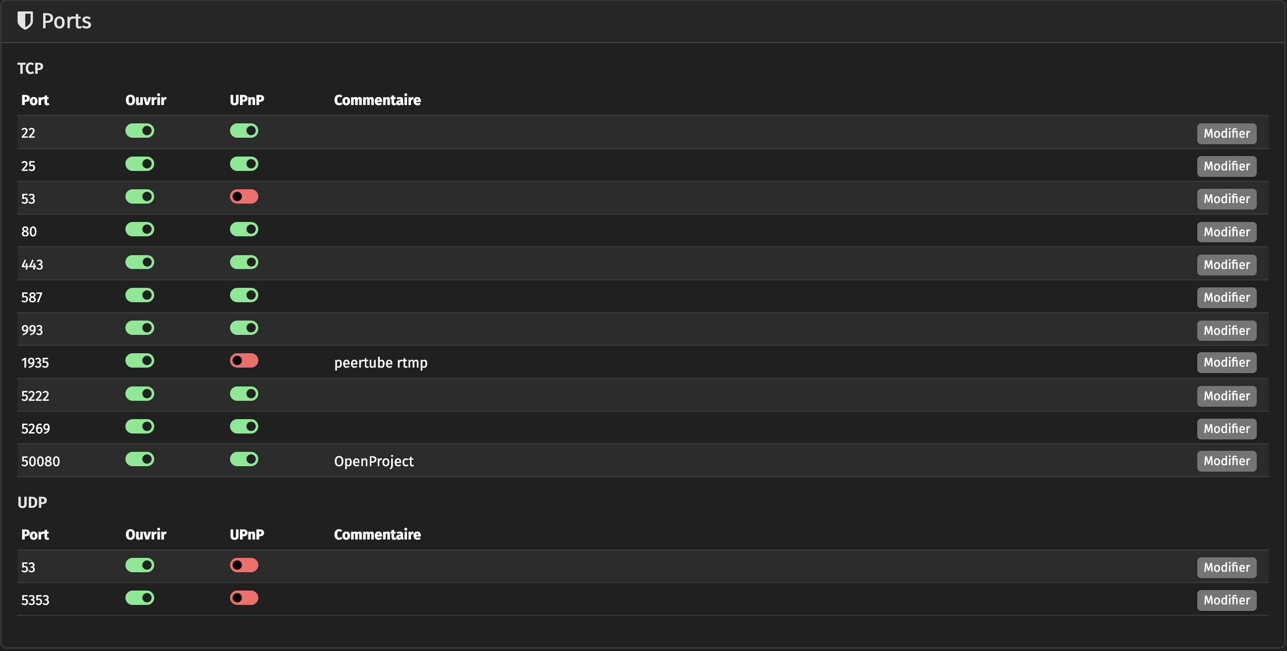Enable UPnP for port 1935 peertube rtmp
Image resolution: width=1287 pixels, height=651 pixels.
244,361
